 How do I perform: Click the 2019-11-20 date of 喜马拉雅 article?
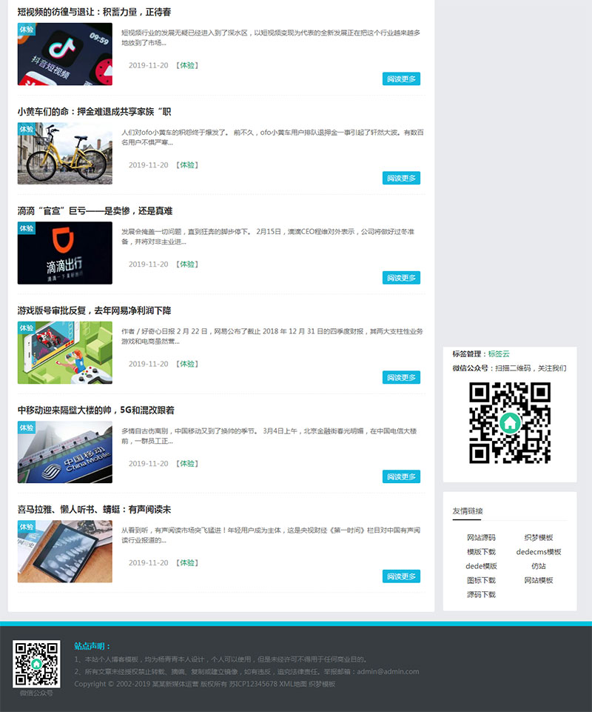point(148,562)
